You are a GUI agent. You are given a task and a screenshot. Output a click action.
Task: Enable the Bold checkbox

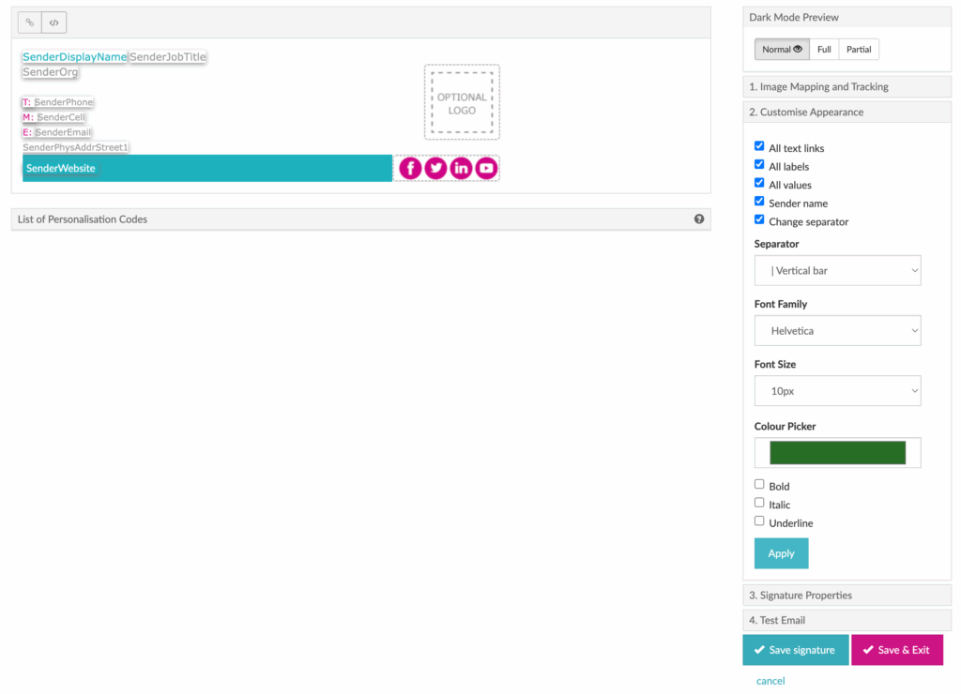(x=759, y=485)
